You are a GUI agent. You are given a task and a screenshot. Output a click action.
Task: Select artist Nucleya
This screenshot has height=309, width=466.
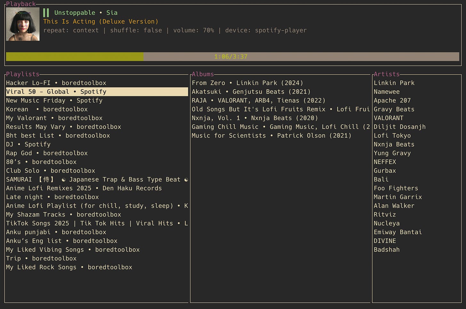point(387,223)
